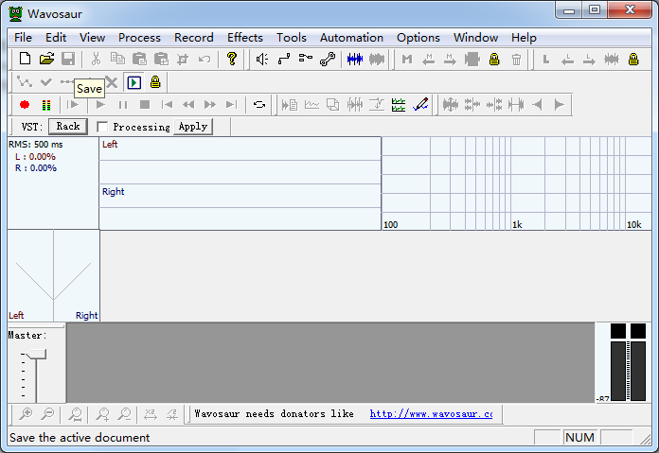Open the Effects menu
This screenshot has width=659, height=453.
(x=244, y=38)
